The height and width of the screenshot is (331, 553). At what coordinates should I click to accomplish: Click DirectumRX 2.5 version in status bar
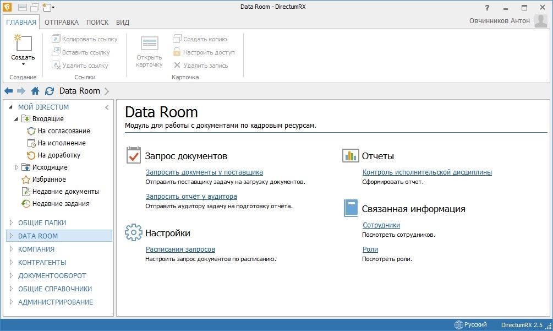click(x=522, y=325)
